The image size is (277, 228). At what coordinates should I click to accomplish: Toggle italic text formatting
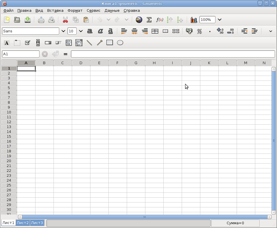100,31
